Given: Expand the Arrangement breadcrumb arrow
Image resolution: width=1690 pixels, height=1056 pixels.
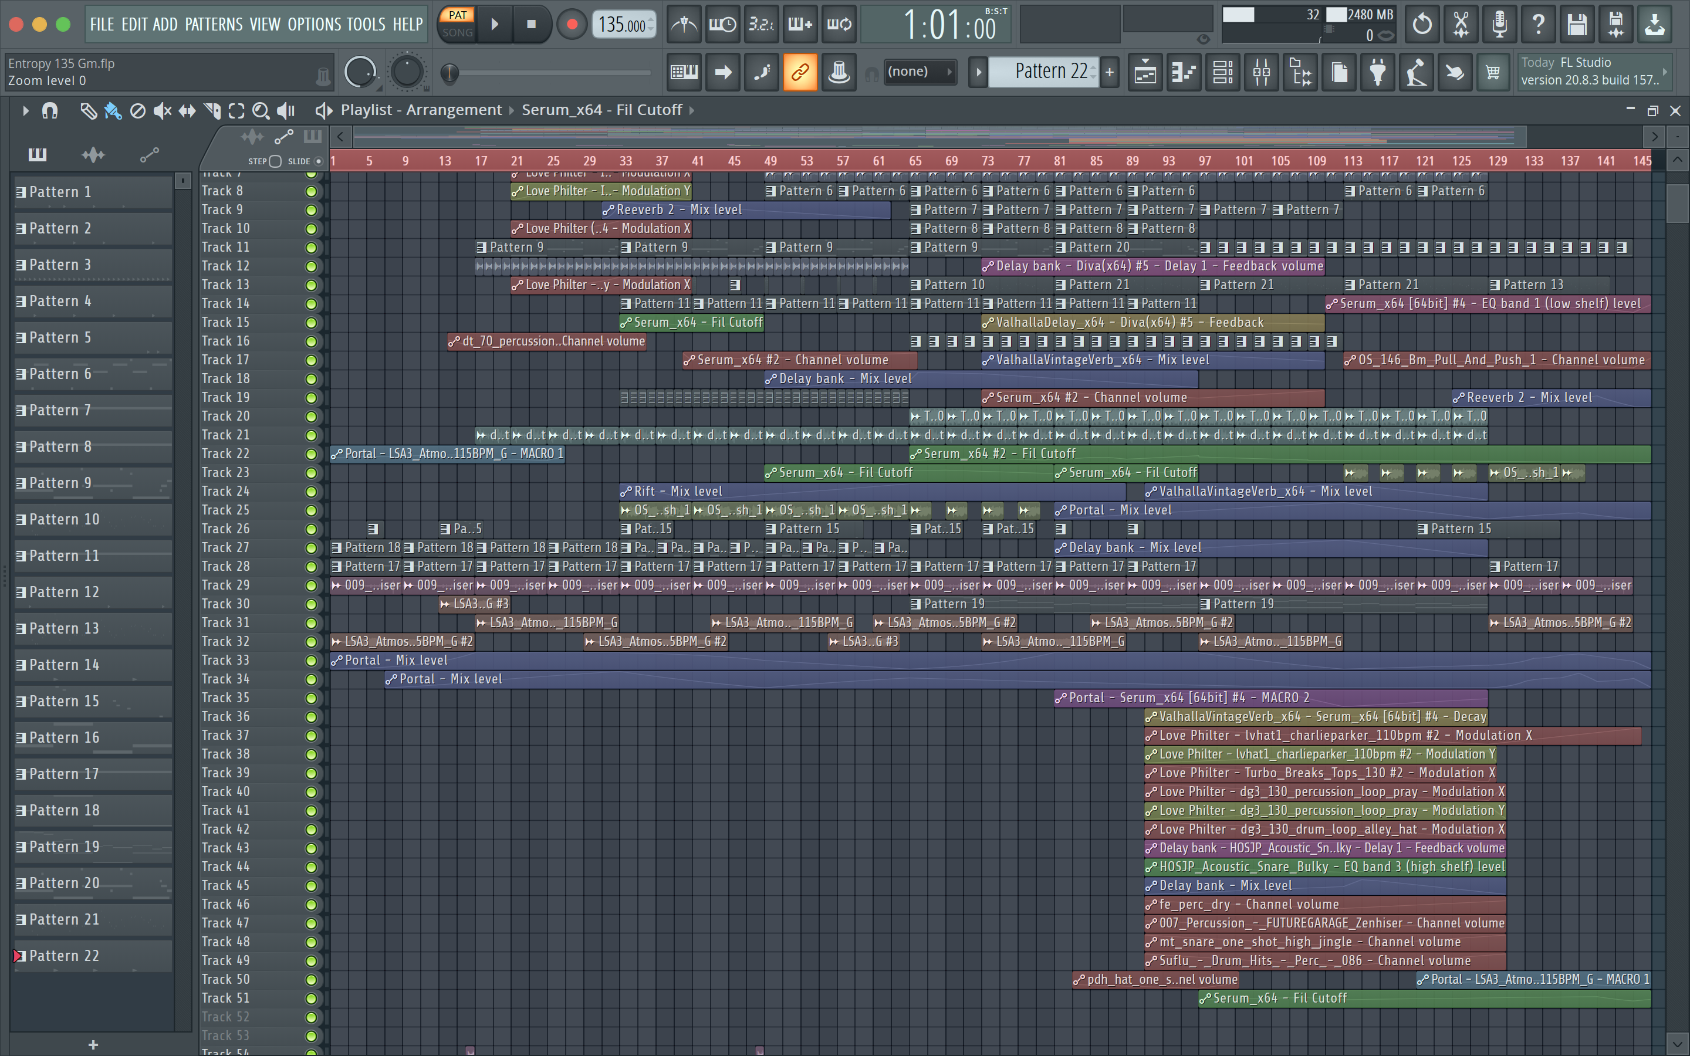Looking at the screenshot, I should coord(511,110).
